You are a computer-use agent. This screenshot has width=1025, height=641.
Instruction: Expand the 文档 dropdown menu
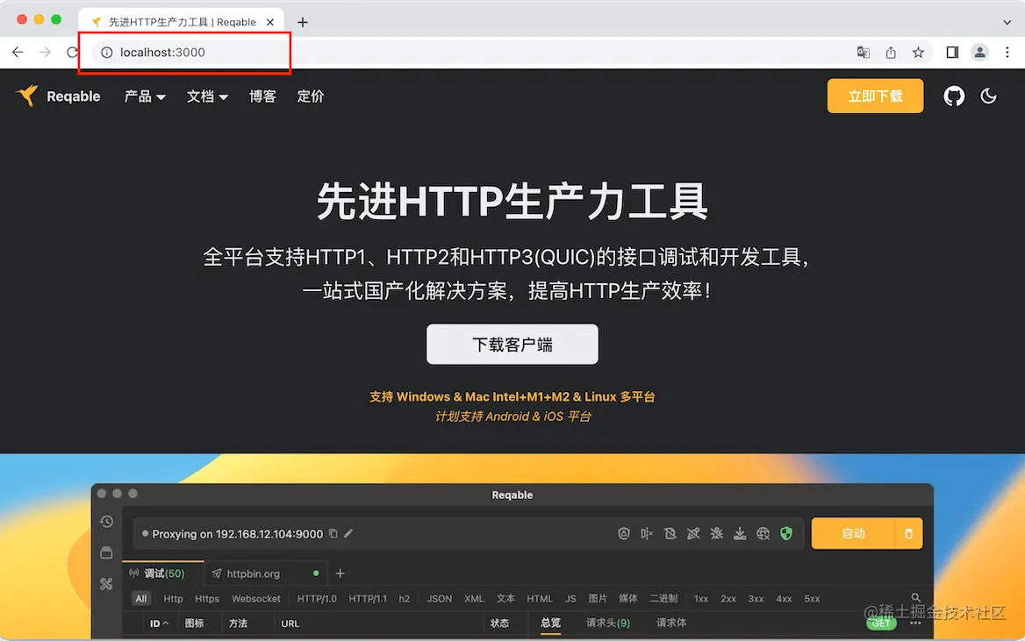click(207, 96)
